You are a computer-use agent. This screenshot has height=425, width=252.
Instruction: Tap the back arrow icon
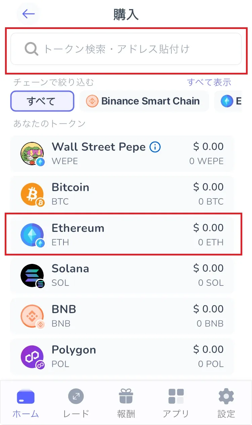(x=28, y=14)
